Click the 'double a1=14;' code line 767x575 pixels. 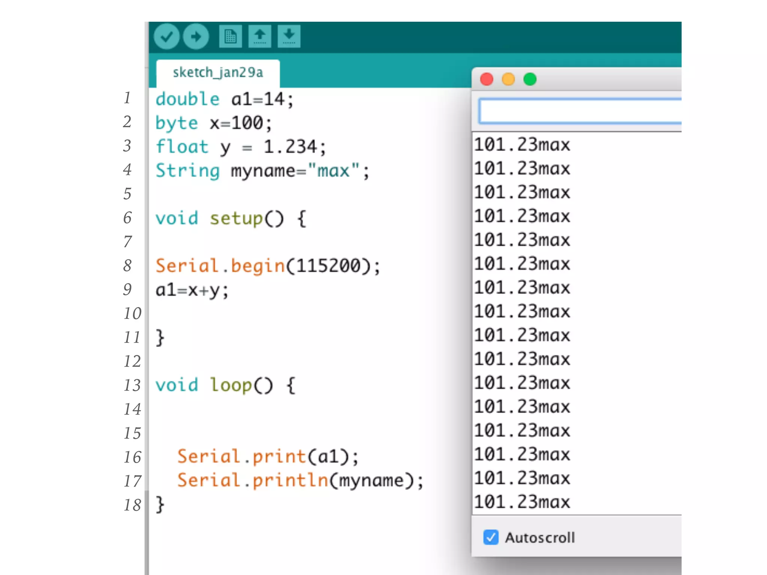click(225, 100)
